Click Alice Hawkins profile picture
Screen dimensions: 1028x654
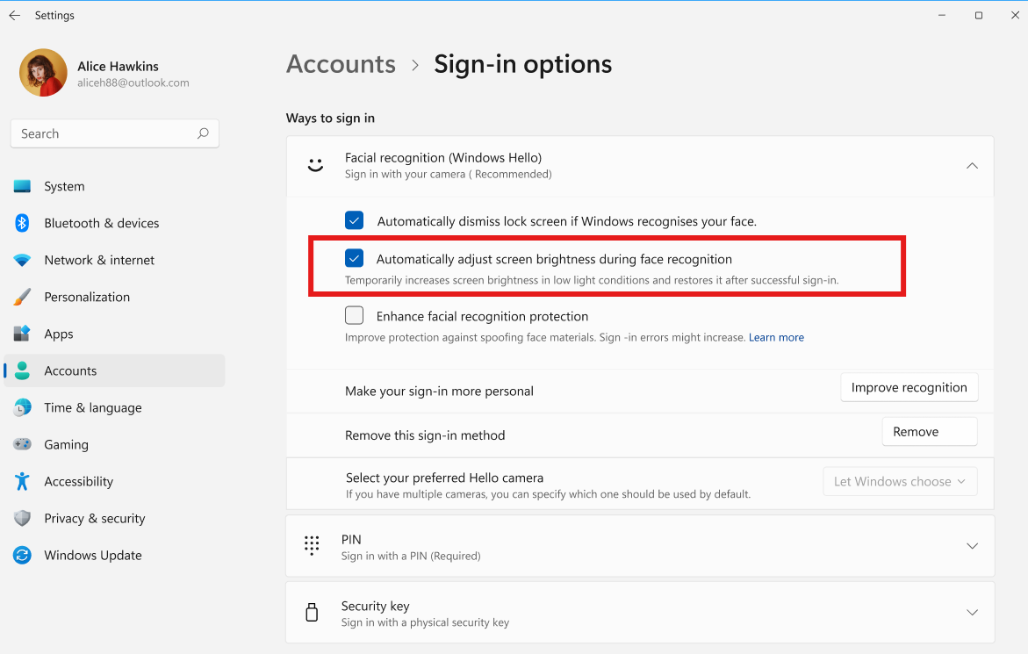pos(43,73)
